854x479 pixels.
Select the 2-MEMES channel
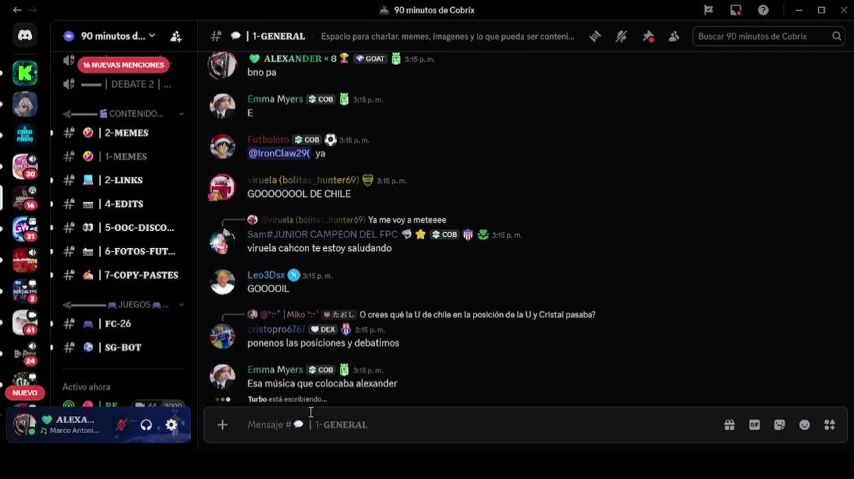click(x=123, y=132)
